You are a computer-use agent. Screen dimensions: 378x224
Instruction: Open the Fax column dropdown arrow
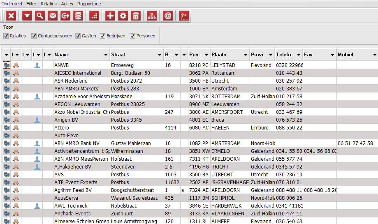tap(332, 55)
